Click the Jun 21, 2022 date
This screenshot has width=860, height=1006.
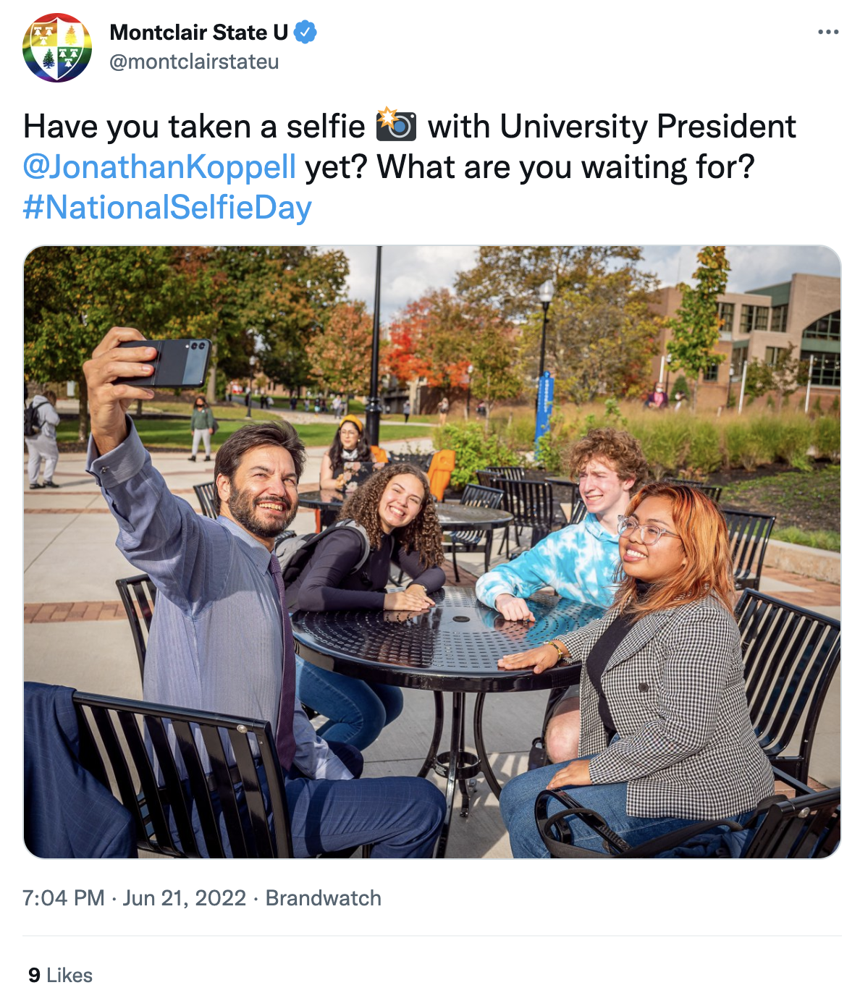185,898
